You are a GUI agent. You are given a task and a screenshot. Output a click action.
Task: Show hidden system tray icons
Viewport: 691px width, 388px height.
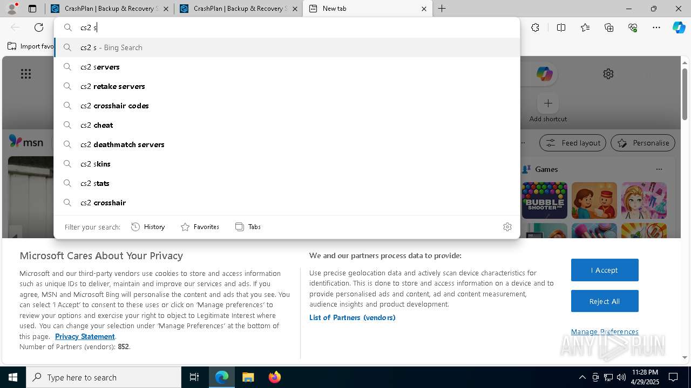tap(582, 377)
